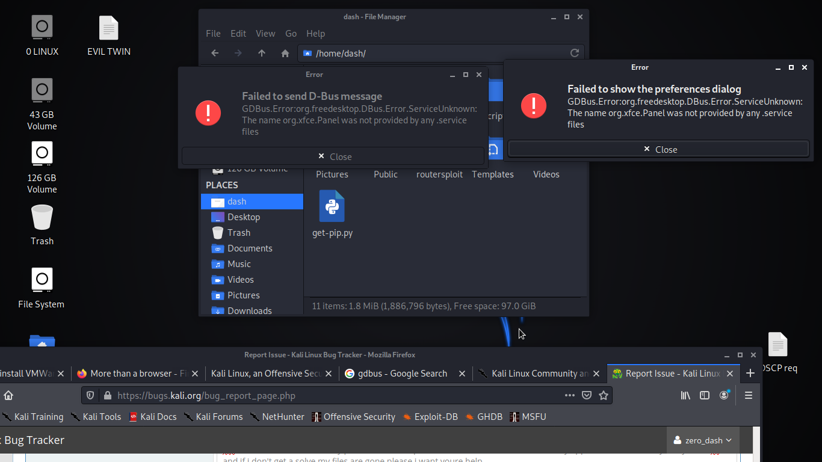Bookmark the page with star icon
The width and height of the screenshot is (822, 462).
click(604, 395)
